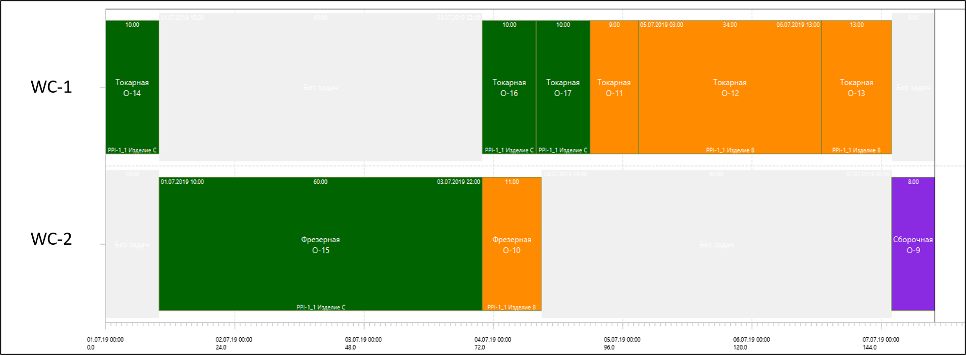
Task: Select the Токарная O-16 green block
Action: 509,87
